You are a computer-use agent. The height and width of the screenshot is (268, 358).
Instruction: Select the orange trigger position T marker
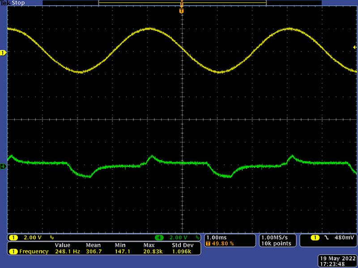[x=181, y=11]
